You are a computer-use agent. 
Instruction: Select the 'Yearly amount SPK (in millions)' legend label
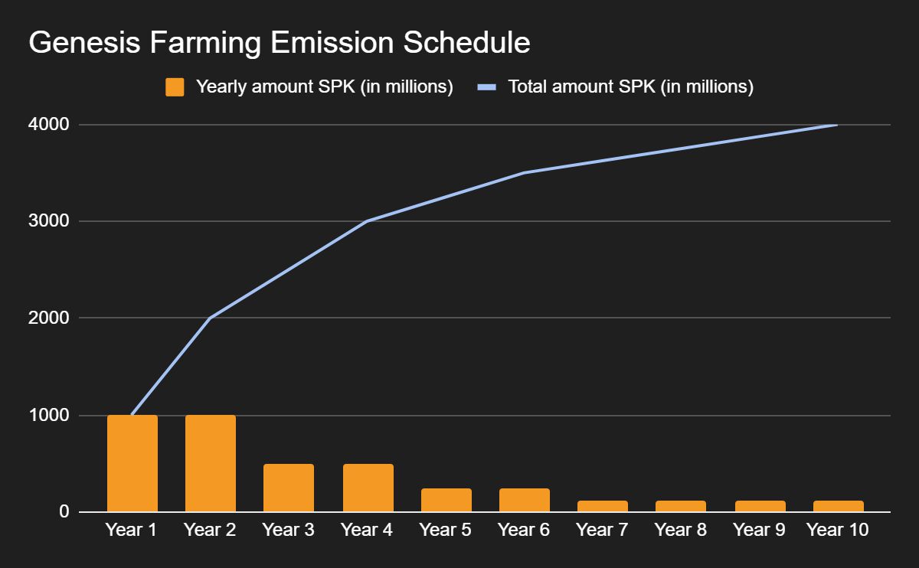click(x=325, y=87)
